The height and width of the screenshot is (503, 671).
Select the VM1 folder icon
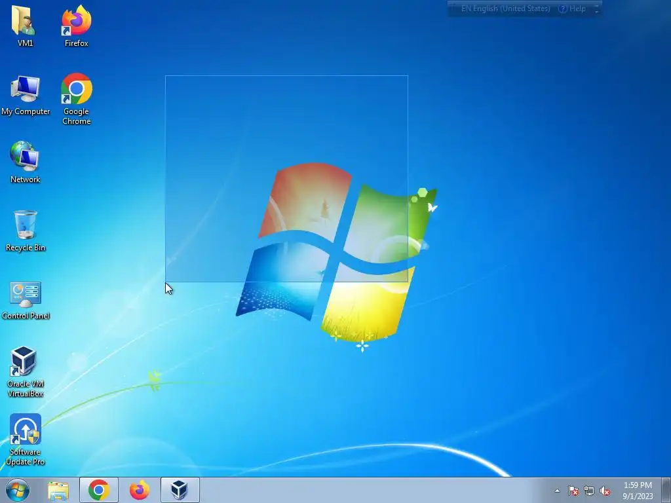[x=25, y=26]
